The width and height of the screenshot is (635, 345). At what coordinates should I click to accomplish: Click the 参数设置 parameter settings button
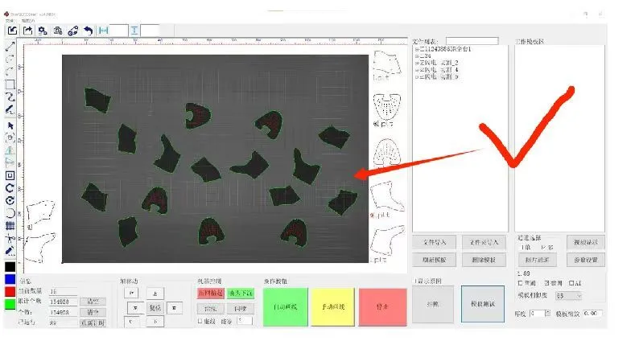pos(586,260)
